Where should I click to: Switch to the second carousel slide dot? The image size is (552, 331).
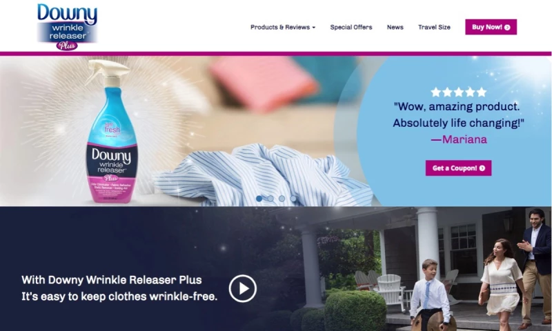(x=270, y=199)
